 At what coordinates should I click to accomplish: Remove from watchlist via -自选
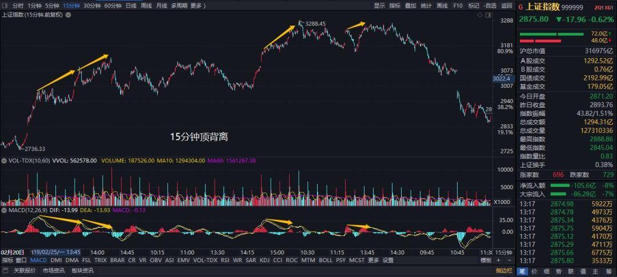(x=490, y=6)
